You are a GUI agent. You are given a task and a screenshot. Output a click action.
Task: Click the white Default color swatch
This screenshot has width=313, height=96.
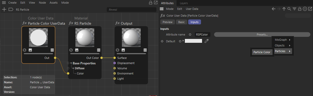coord(193,41)
